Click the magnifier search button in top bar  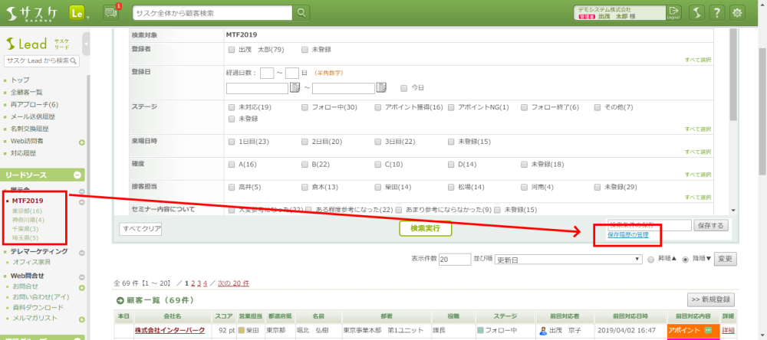tap(302, 12)
